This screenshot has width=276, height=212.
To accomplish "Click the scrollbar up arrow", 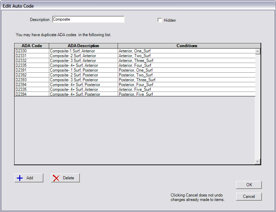I will [x=258, y=50].
